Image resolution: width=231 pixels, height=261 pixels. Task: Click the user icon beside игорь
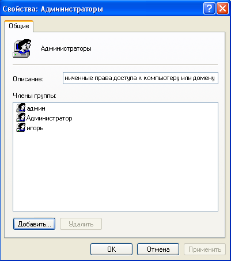coord(21,127)
